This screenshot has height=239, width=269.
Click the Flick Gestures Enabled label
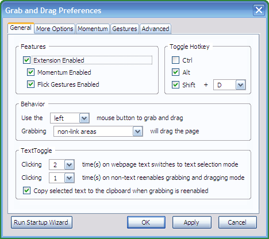[68, 84]
